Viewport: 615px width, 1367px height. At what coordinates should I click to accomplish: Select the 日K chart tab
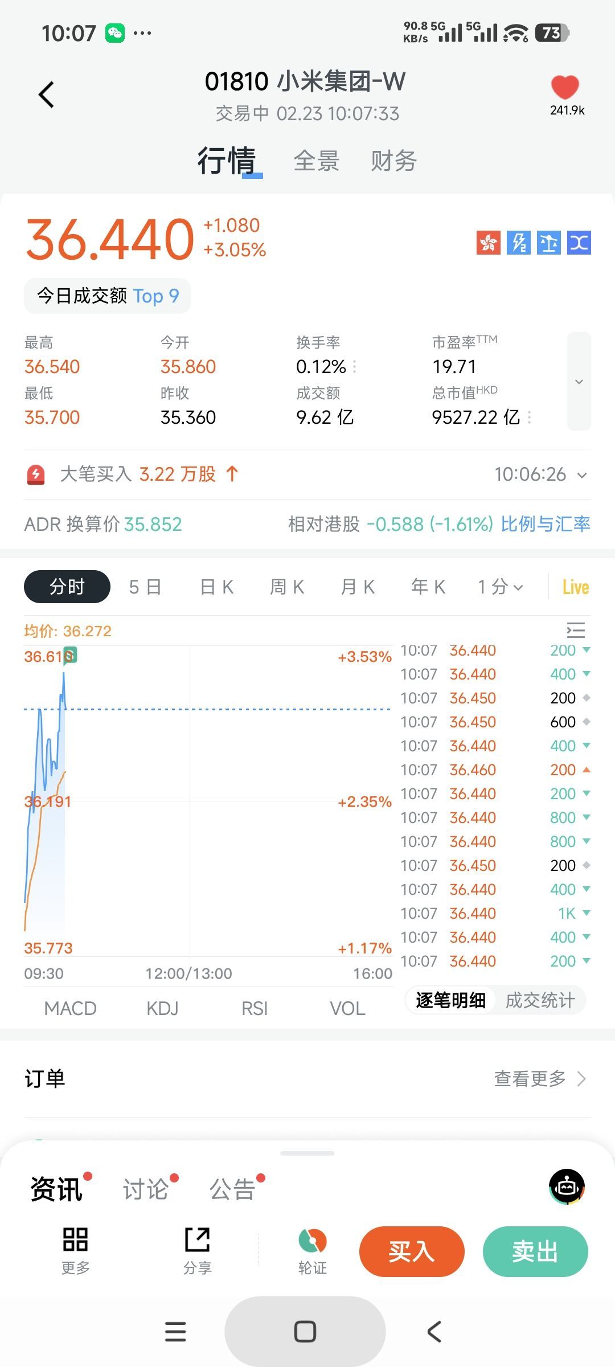click(x=217, y=587)
